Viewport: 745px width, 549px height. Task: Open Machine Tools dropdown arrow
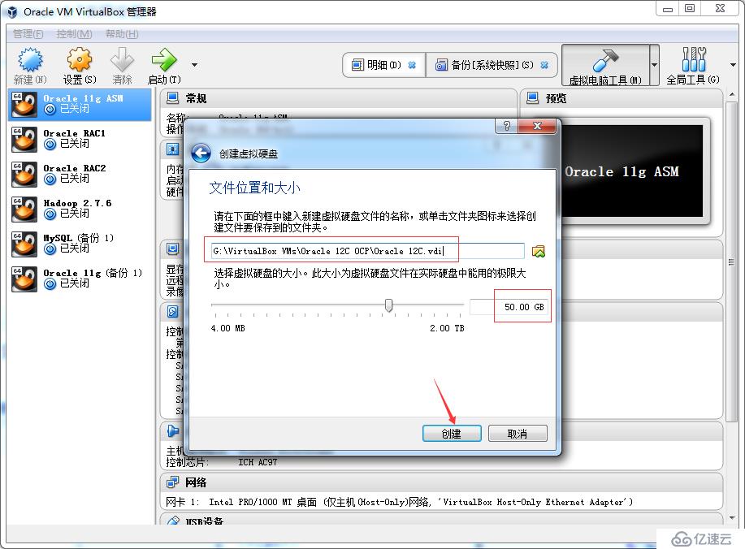click(654, 65)
